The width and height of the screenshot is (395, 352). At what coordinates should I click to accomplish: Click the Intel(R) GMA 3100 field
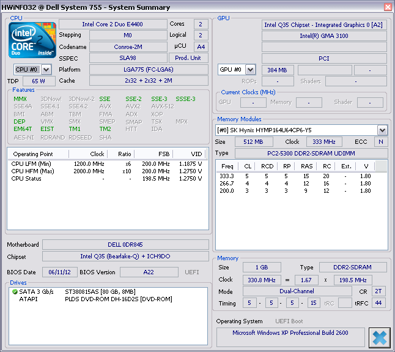(x=324, y=36)
